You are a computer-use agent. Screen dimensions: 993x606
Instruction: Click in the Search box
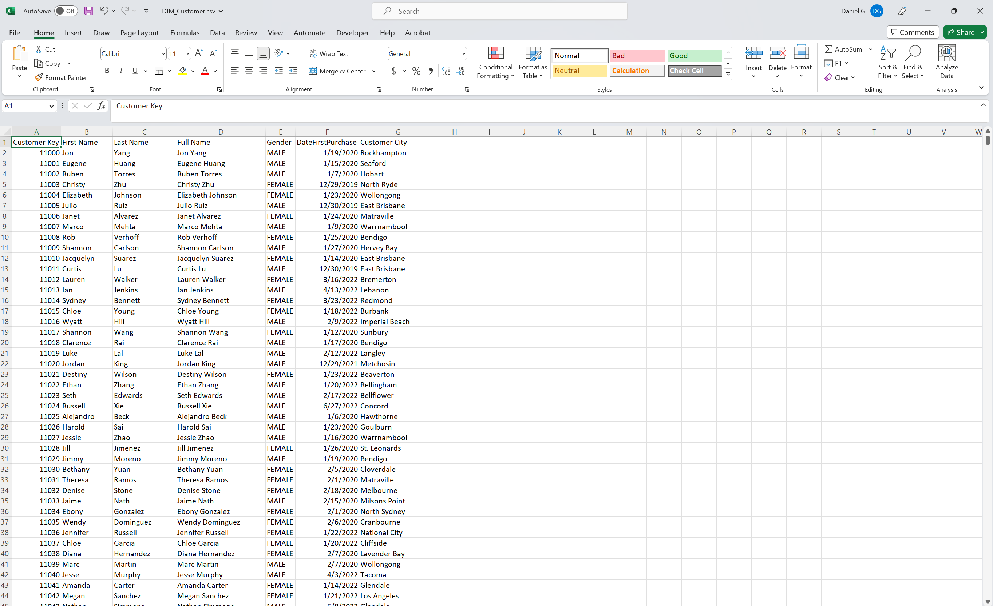pos(500,11)
